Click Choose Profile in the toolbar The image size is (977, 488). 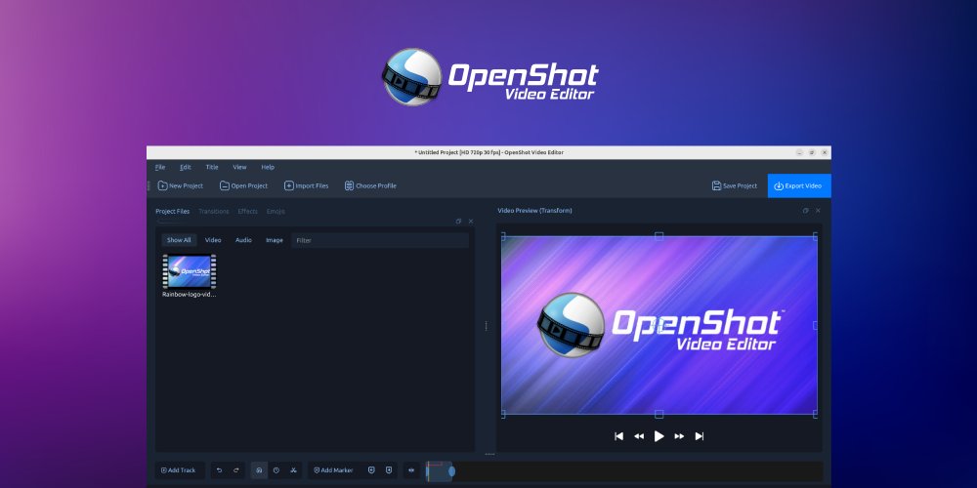coord(370,185)
